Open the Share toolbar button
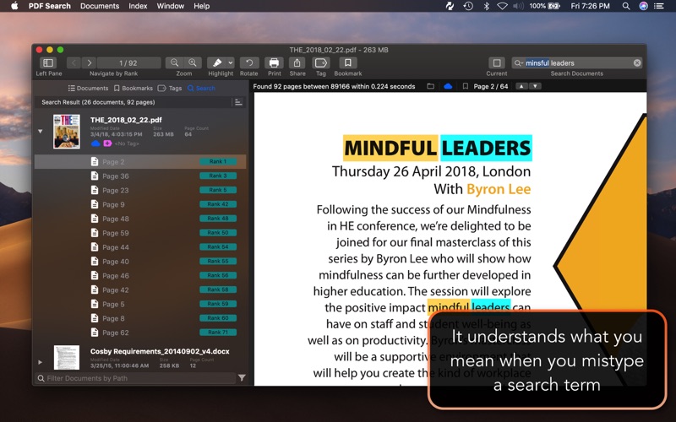 (297, 62)
